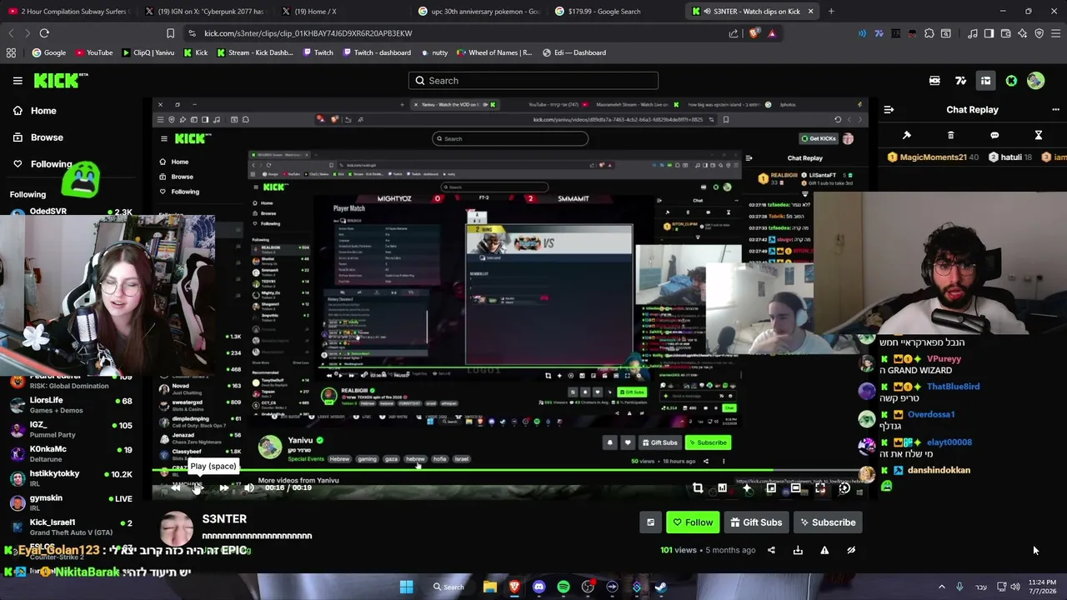The image size is (1067, 600).
Task: Close the S3NTER Kick clips tab
Action: coord(810,12)
